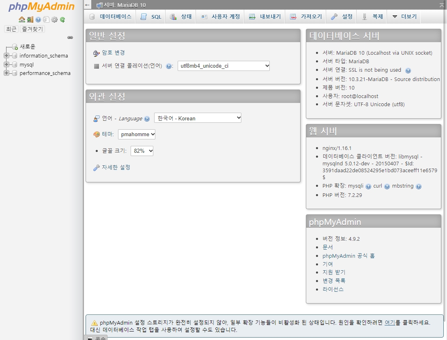447x340 pixels.
Task: Click the back arrow in top header bar
Action: click(87, 5)
